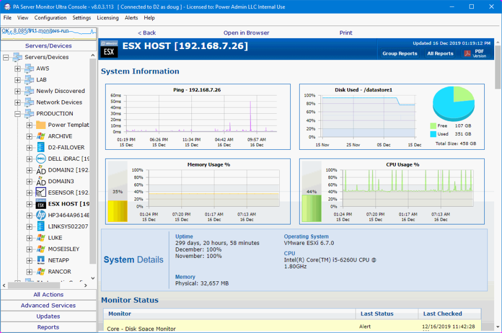Open the Configuration menu
502x333 pixels.
click(x=50, y=17)
